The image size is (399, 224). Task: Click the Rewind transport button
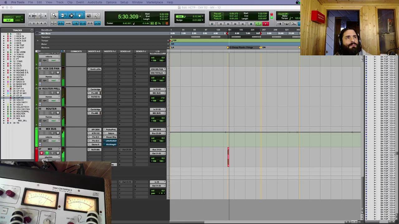[228, 24]
